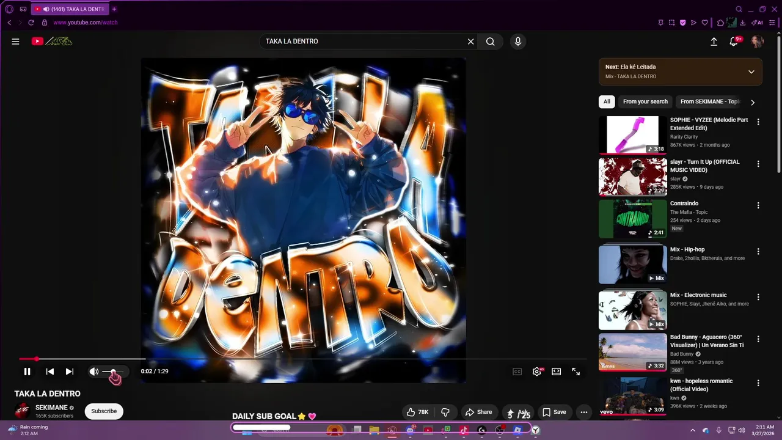Select From SEKIMANE - Topic chip
The image size is (782, 440).
[709, 101]
